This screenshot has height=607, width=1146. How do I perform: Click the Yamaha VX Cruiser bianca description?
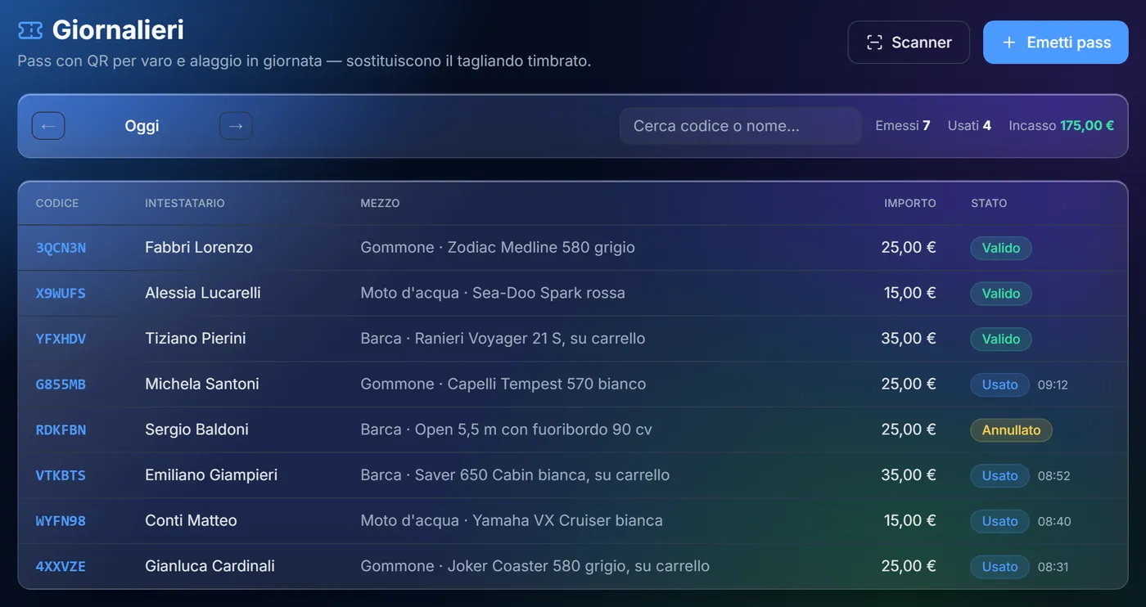click(x=567, y=520)
